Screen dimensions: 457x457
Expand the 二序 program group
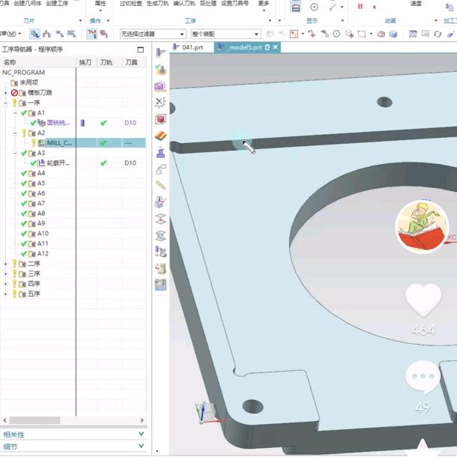[x=6, y=264]
